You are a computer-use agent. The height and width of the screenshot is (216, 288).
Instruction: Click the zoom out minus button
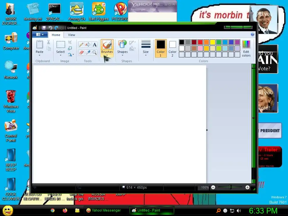click(213, 187)
